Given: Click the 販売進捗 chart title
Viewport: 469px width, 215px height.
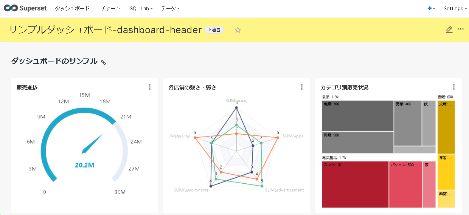Looking at the screenshot, I should tap(27, 88).
